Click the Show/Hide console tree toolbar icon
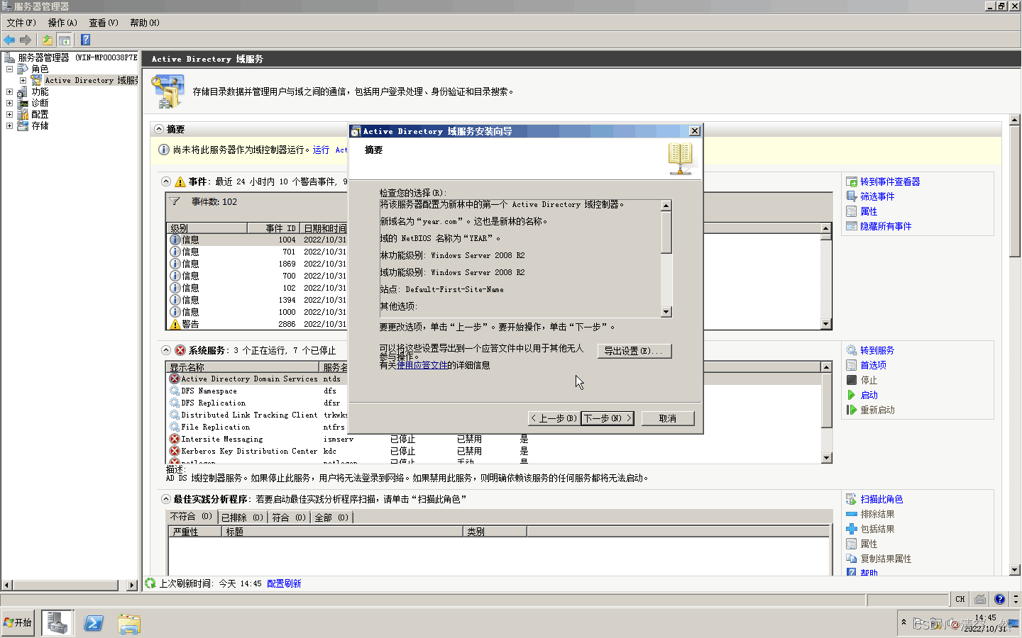This screenshot has height=638, width=1022. click(x=65, y=40)
